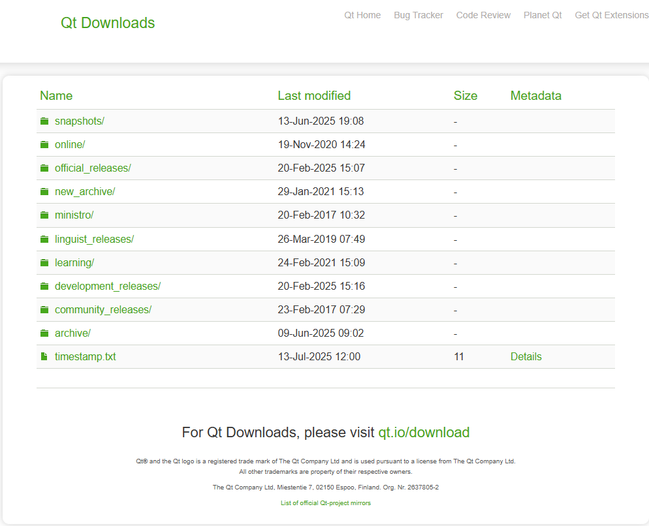Click date 20-Feb-2025 15:07

pyautogui.click(x=321, y=168)
